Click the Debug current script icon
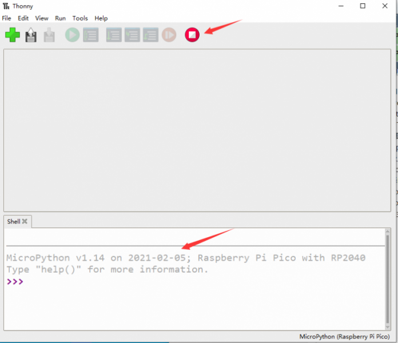 pos(91,35)
